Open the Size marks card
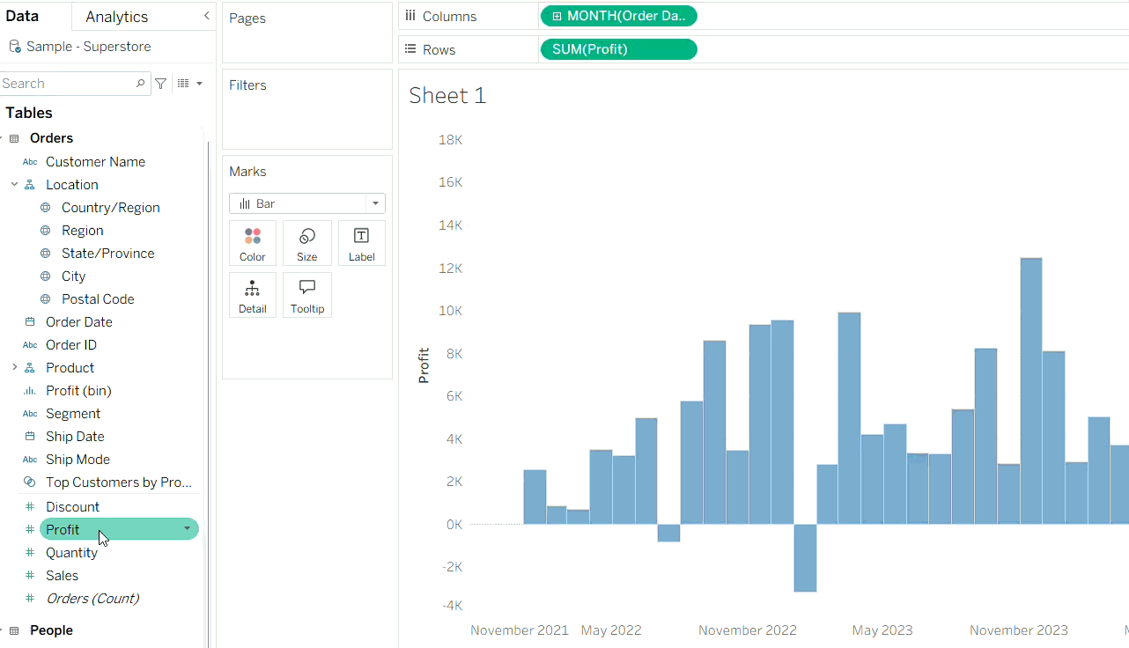Viewport: 1129px width, 648px height. coord(307,243)
